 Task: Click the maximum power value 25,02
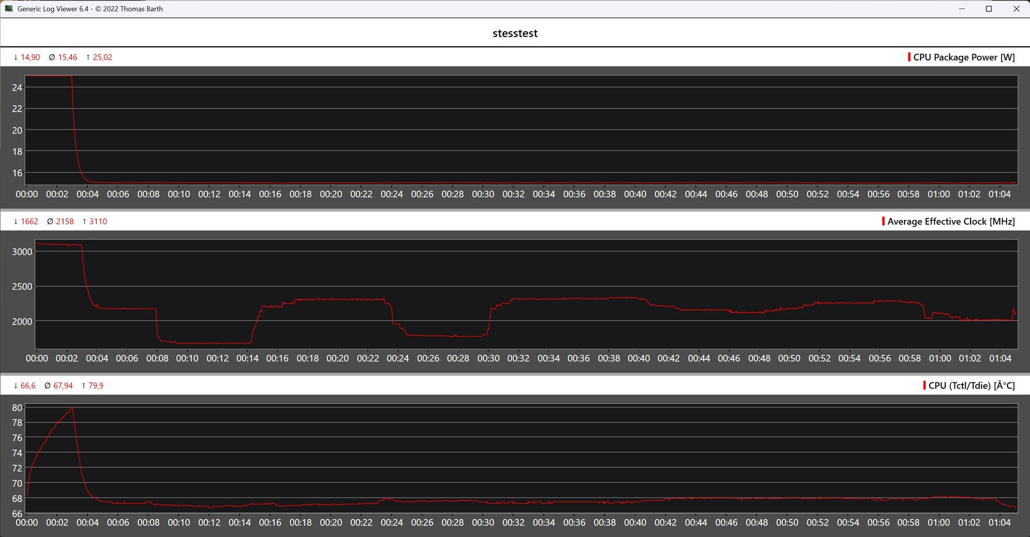coord(102,57)
